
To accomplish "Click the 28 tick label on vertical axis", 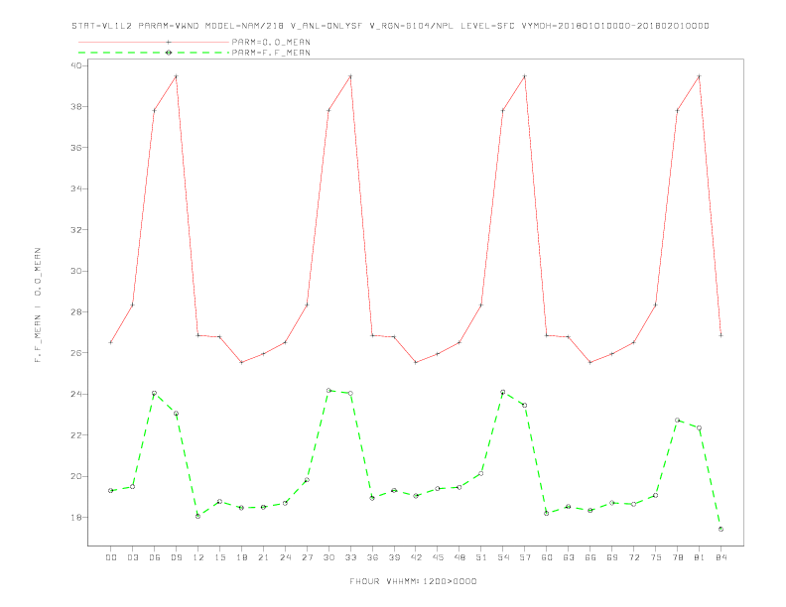I will [77, 312].
